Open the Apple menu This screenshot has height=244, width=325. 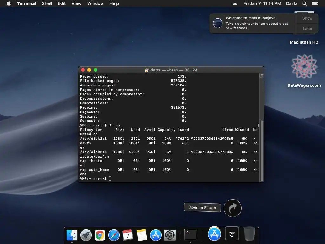(x=9, y=3)
